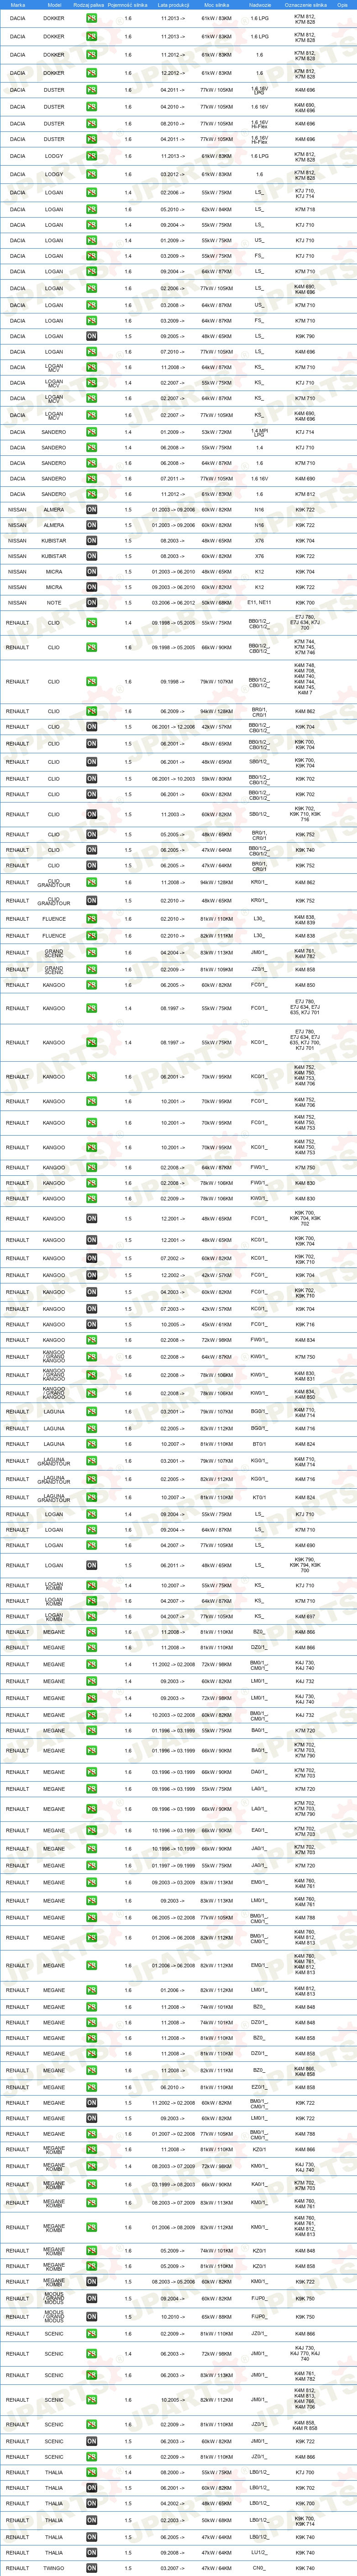Click the KTJ 700 engine code cell
The height and width of the screenshot is (2576, 357).
click(x=305, y=2472)
